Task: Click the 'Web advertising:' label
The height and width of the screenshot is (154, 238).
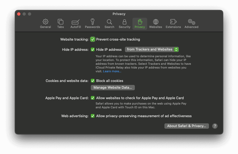Action: (x=75, y=116)
